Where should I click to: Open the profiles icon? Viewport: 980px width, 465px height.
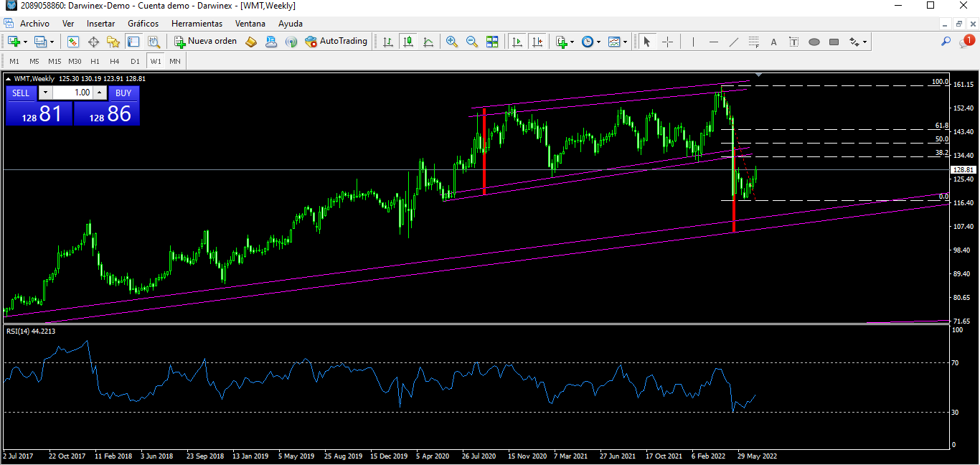tap(40, 42)
